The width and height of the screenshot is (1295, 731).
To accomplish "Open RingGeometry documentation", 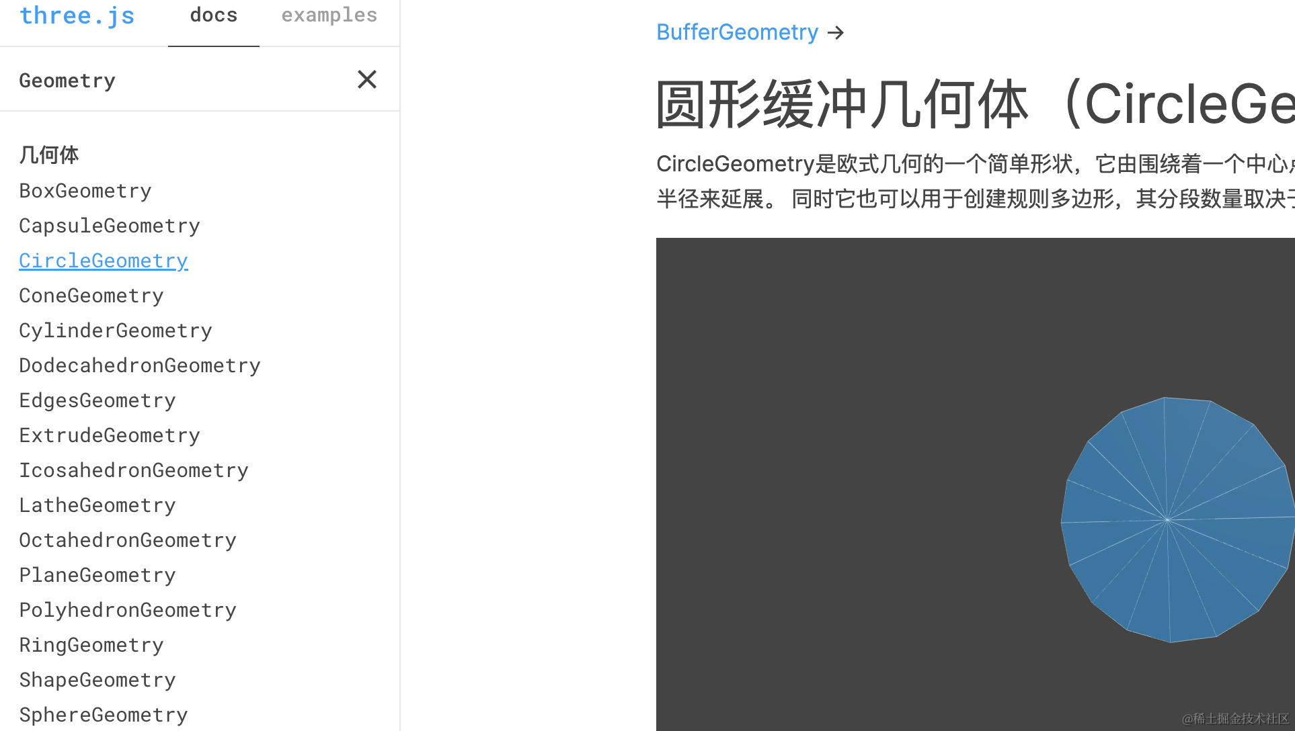I will click(x=91, y=645).
